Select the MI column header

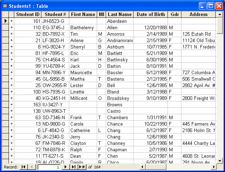pyautogui.click(x=101, y=15)
